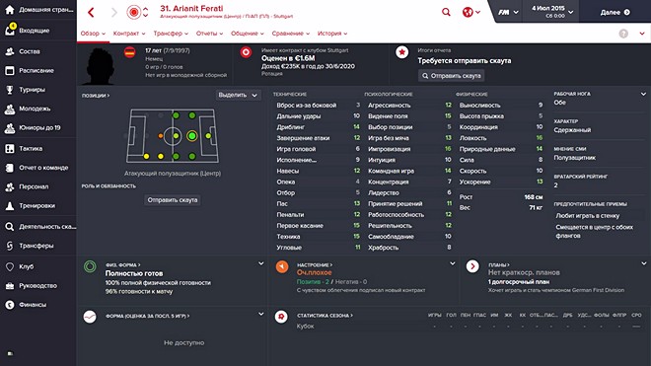Click the help question mark icon
Screen dimensions: 651x366
[623, 34]
